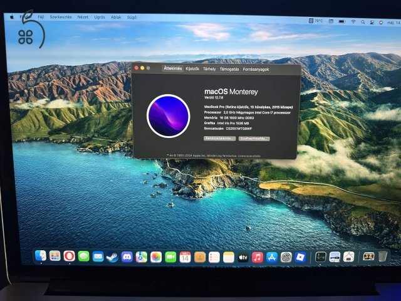401x301 pixels.
Task: Click the 'Sorozatszám' serial number line
Action: (228, 129)
